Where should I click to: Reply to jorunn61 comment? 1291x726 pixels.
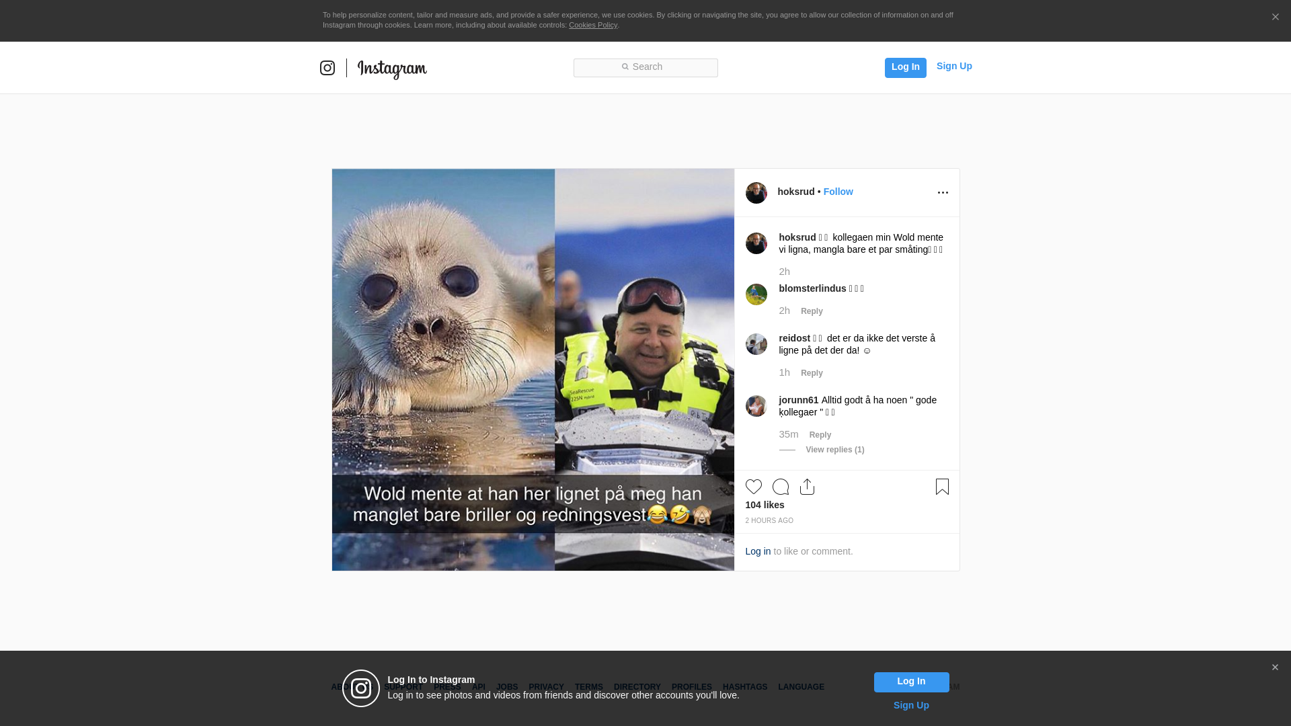(820, 435)
